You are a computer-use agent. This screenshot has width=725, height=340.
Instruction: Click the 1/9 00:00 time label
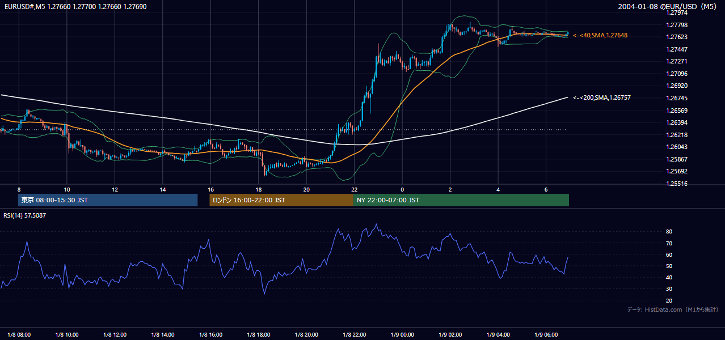click(x=403, y=335)
